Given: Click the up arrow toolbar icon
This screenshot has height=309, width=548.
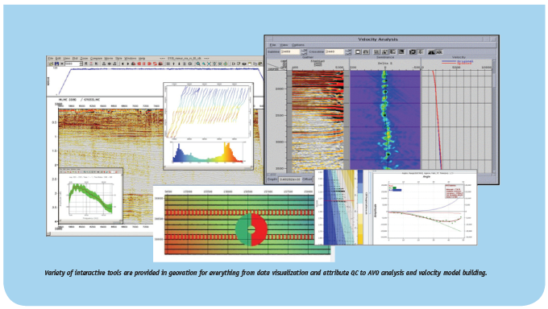Looking at the screenshot, I should 174,64.
